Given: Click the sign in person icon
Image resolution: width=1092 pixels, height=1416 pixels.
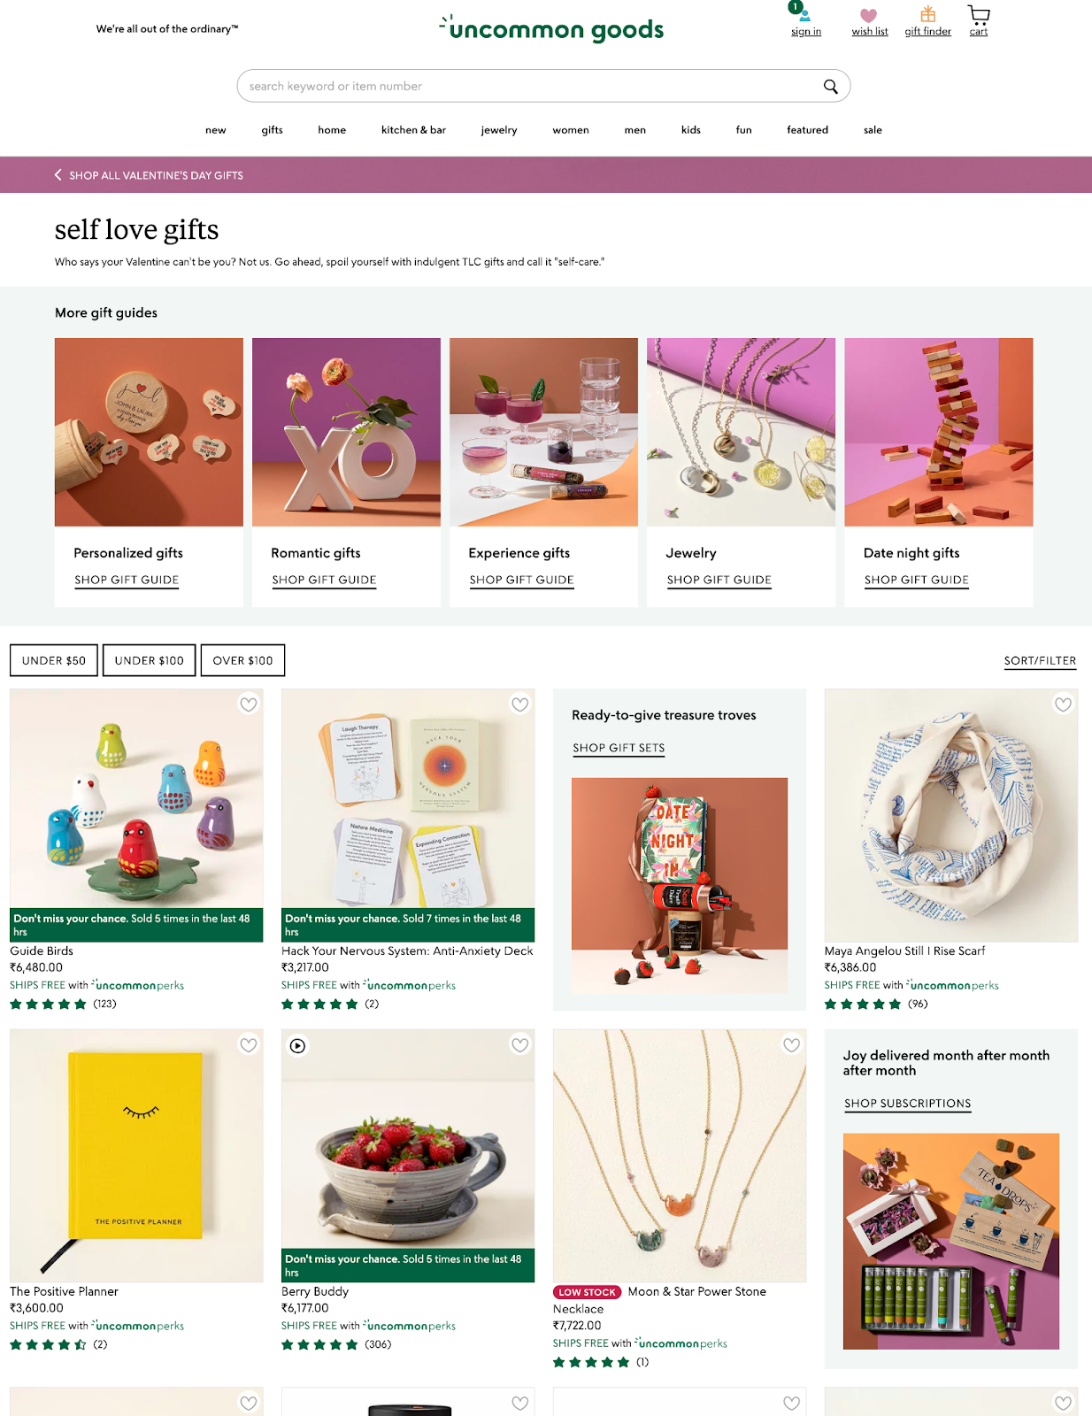Looking at the screenshot, I should [x=804, y=15].
